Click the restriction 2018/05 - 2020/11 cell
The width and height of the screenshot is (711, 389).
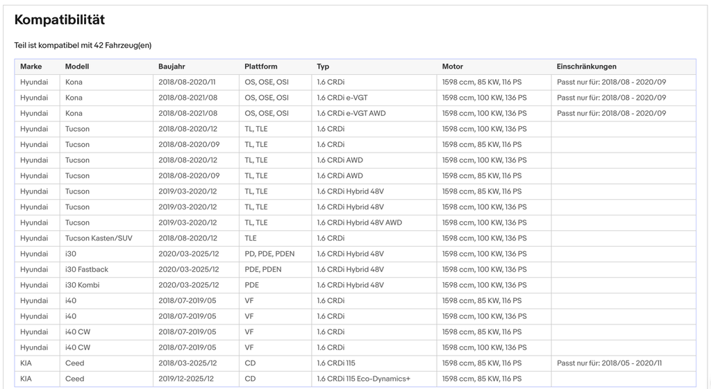[609, 363]
